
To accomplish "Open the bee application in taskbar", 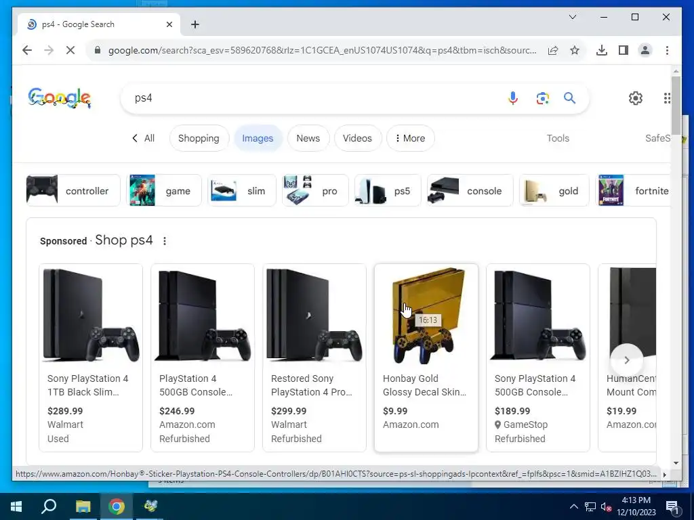I will [x=150, y=506].
